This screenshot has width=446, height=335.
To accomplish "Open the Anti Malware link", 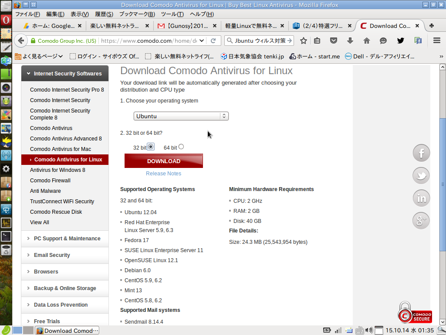I will pyautogui.click(x=45, y=191).
